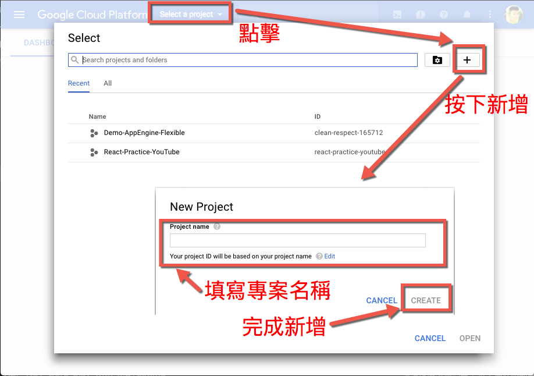Select the Demo-AppEngine-Flexible project row

(x=144, y=133)
